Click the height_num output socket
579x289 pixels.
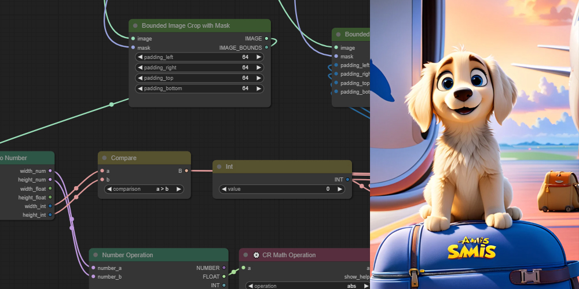point(50,180)
